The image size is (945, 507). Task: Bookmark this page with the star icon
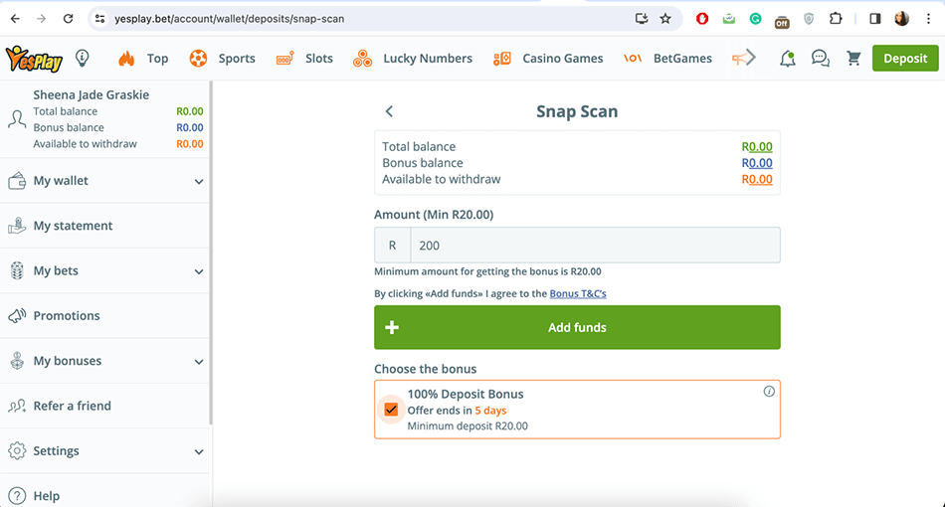click(x=665, y=19)
